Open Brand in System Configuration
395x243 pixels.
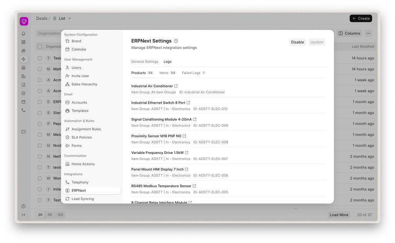coord(92,41)
